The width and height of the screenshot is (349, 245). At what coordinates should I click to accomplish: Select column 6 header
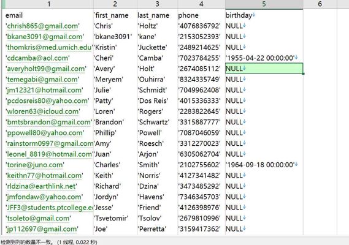(x=320, y=4)
